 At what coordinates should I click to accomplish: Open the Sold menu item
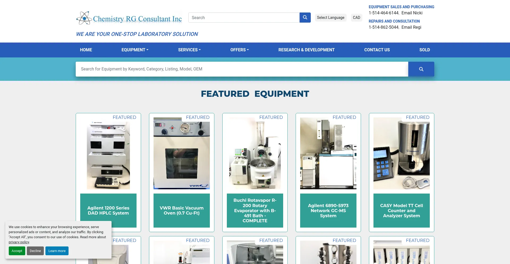click(x=424, y=50)
